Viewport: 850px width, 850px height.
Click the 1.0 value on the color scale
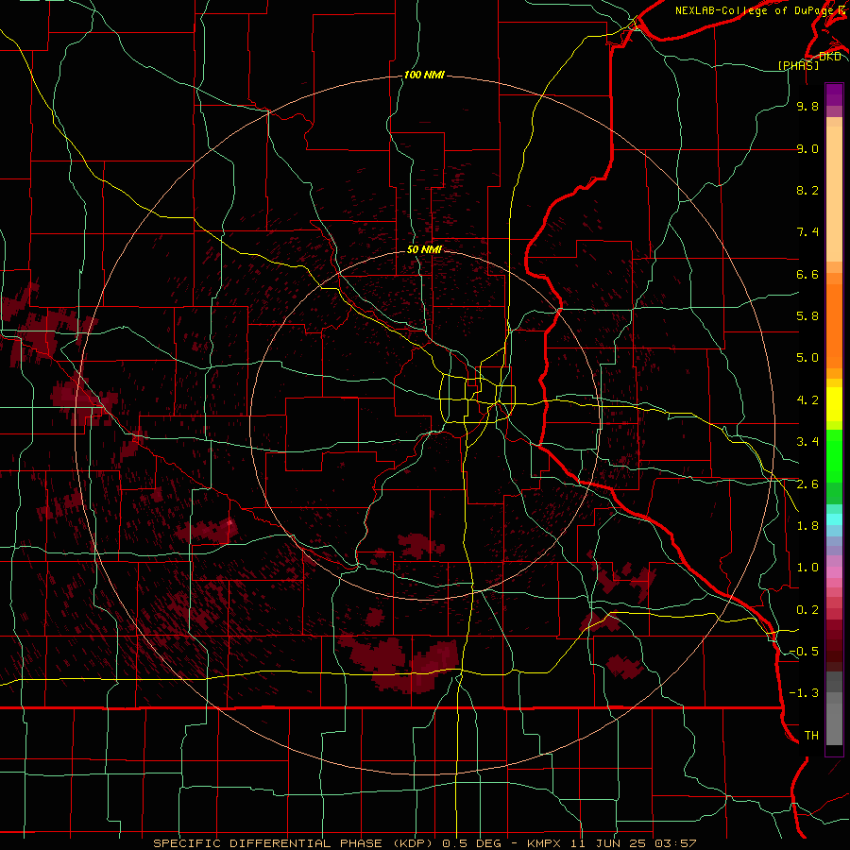[807, 568]
